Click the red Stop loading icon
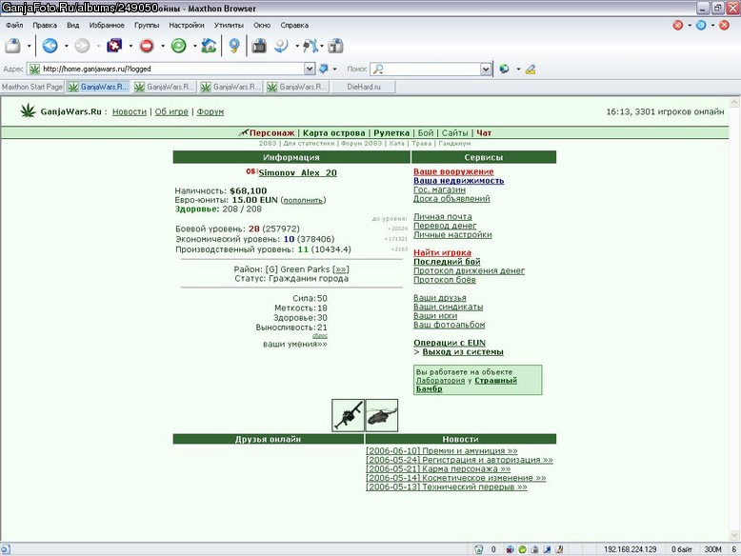 click(147, 46)
